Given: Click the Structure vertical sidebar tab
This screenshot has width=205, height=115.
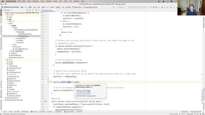Looking at the screenshot, I should (x=1, y=84).
